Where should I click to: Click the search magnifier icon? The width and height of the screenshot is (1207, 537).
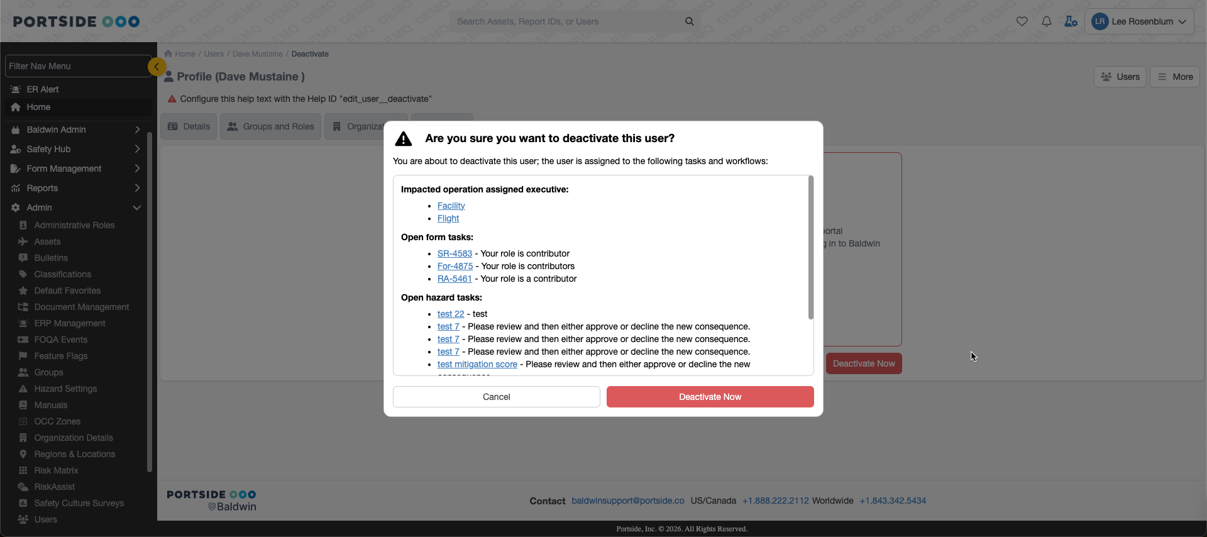point(689,21)
